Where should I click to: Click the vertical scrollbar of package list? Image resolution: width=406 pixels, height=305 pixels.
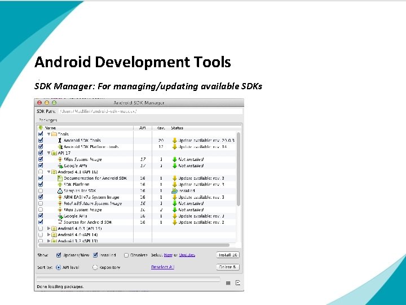(x=239, y=169)
